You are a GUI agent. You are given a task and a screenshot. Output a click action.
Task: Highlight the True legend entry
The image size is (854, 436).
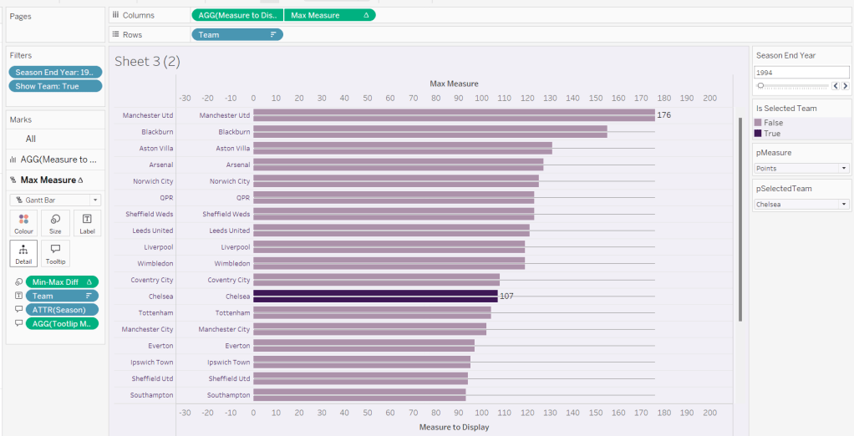pyautogui.click(x=771, y=134)
